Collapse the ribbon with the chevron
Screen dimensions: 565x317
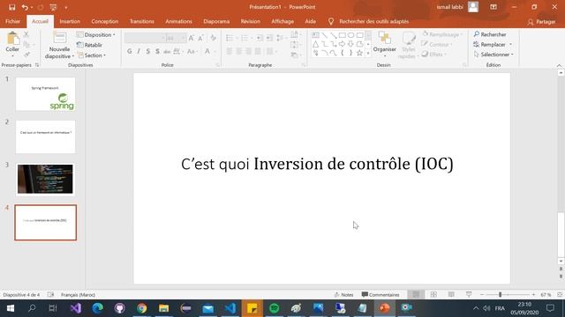(559, 65)
